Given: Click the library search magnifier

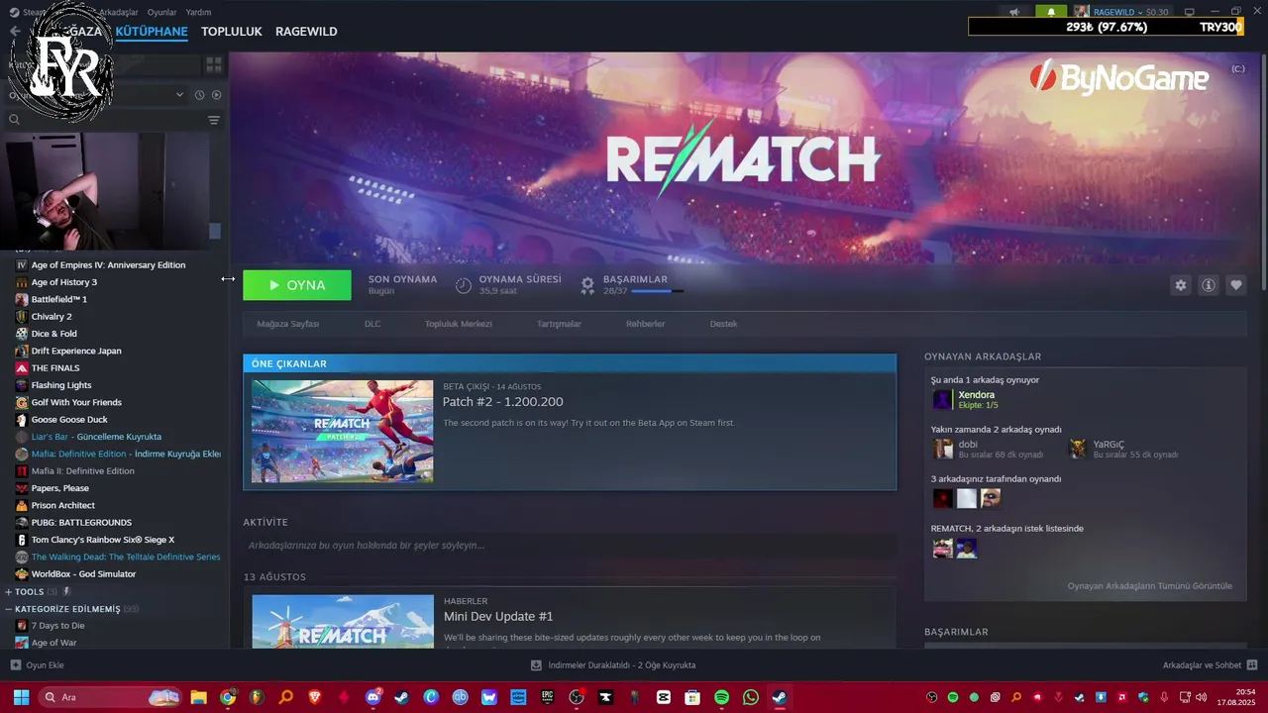Looking at the screenshot, I should 14,120.
